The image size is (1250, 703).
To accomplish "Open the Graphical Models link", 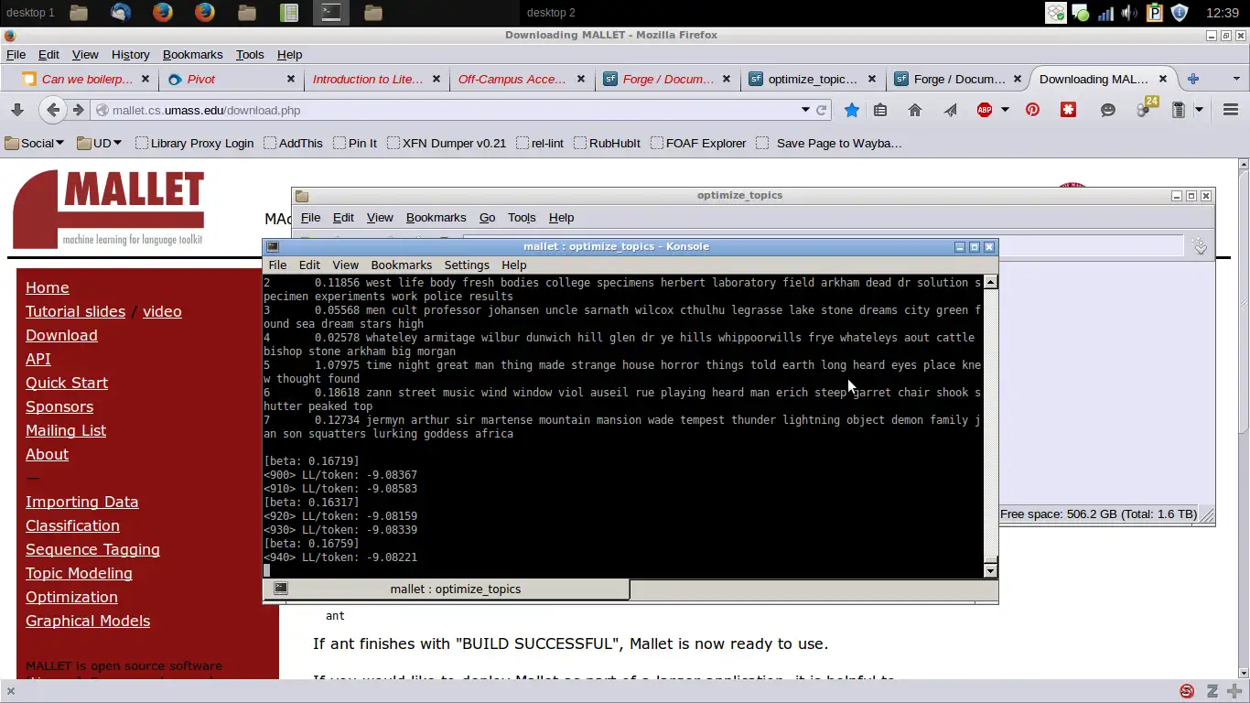I will [88, 621].
